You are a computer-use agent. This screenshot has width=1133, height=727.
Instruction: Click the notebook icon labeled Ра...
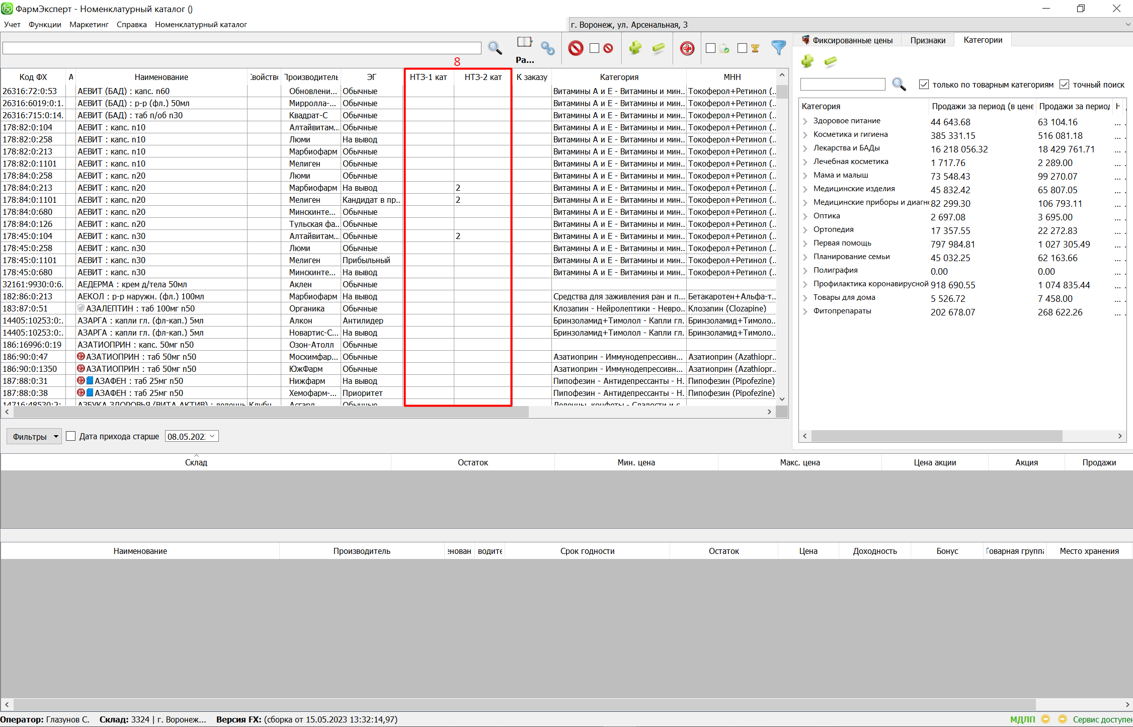click(524, 43)
